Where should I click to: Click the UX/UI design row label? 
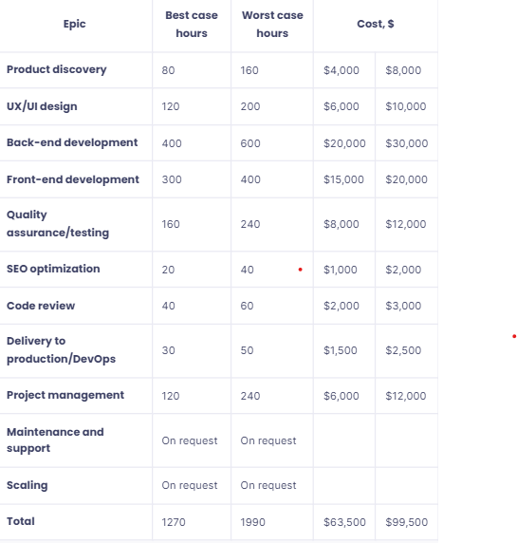coord(42,106)
